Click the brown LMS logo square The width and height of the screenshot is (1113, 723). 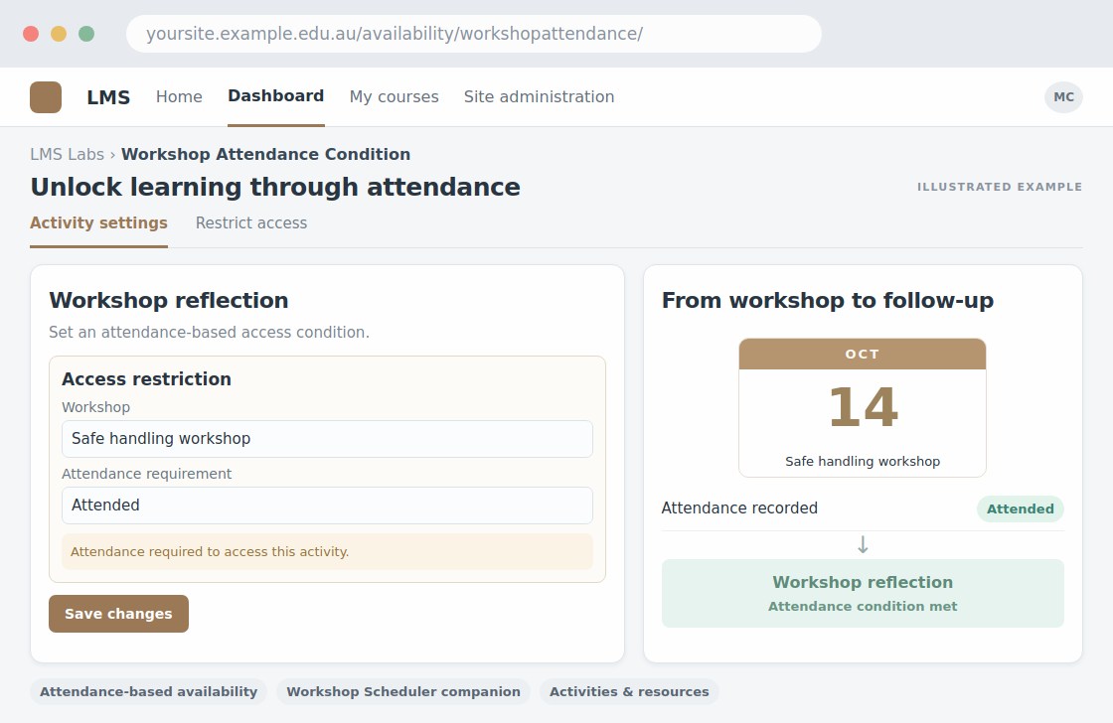46,97
